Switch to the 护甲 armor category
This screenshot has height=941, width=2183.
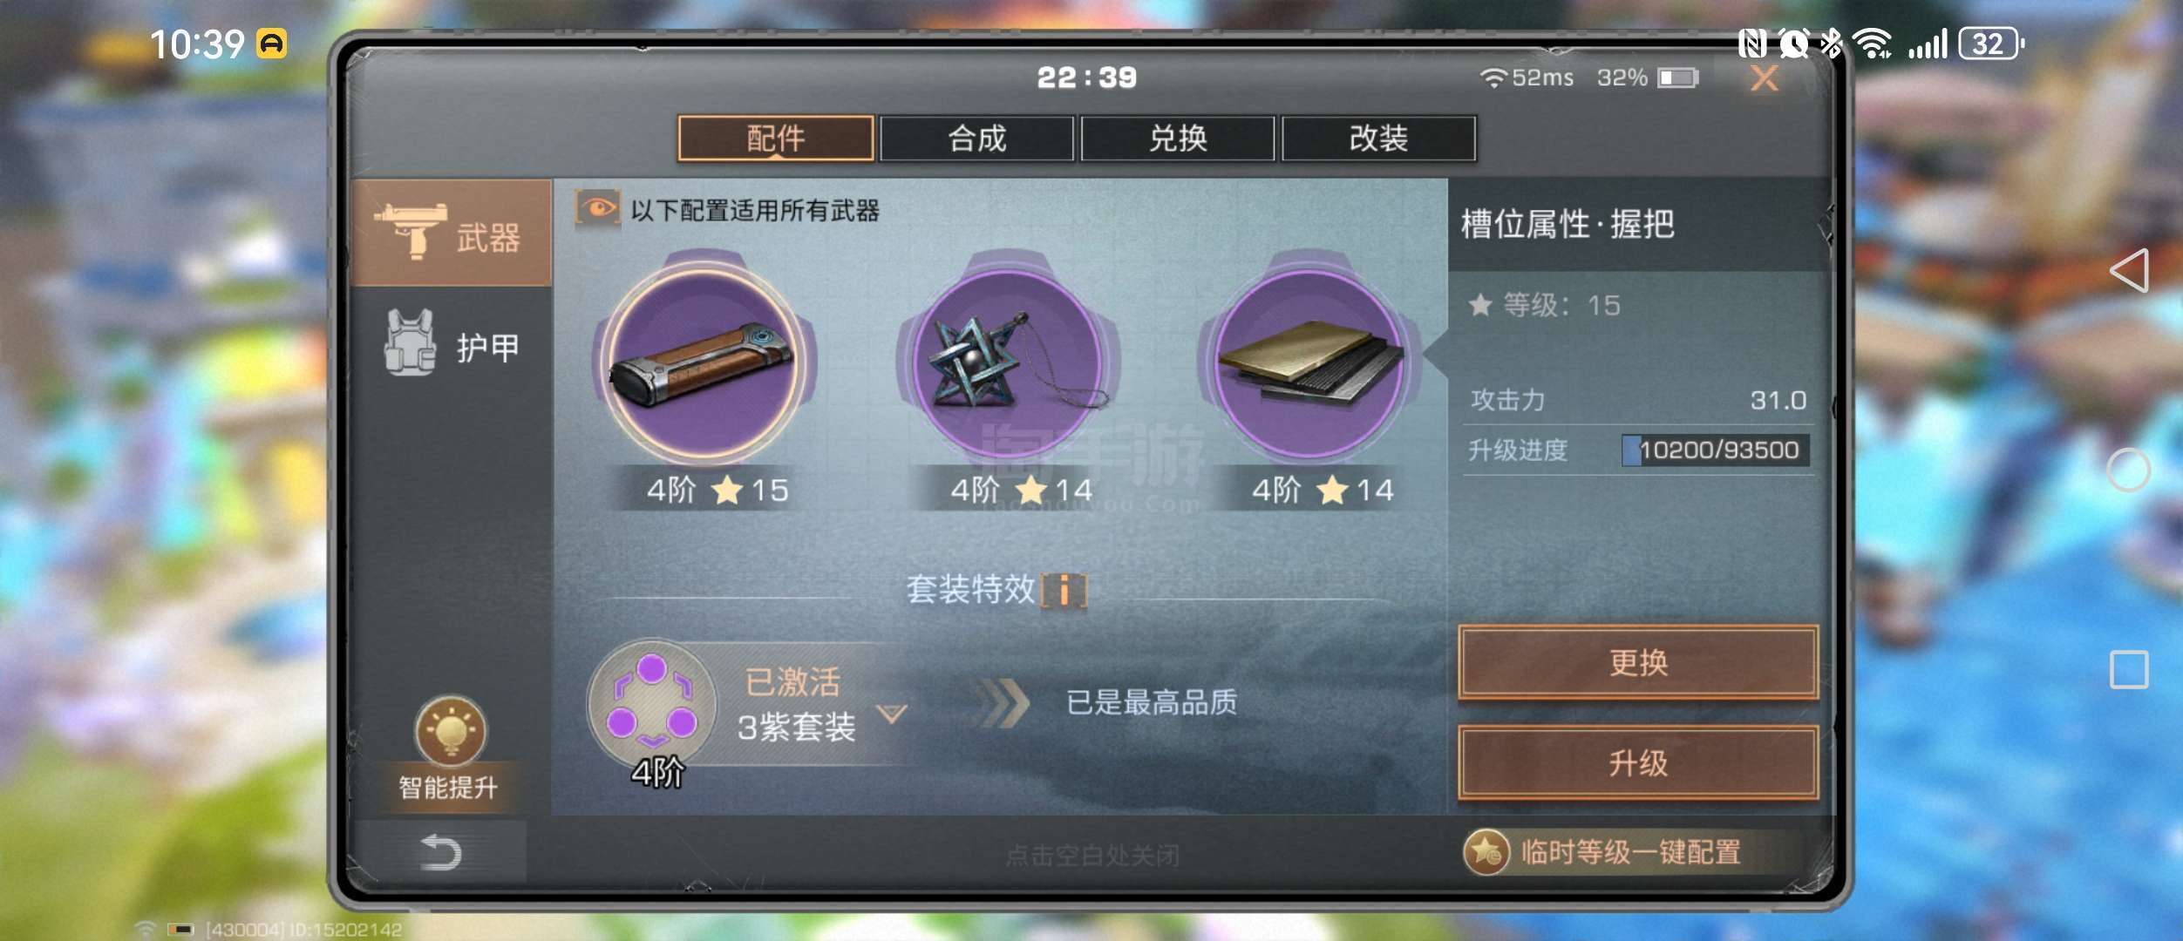point(452,346)
